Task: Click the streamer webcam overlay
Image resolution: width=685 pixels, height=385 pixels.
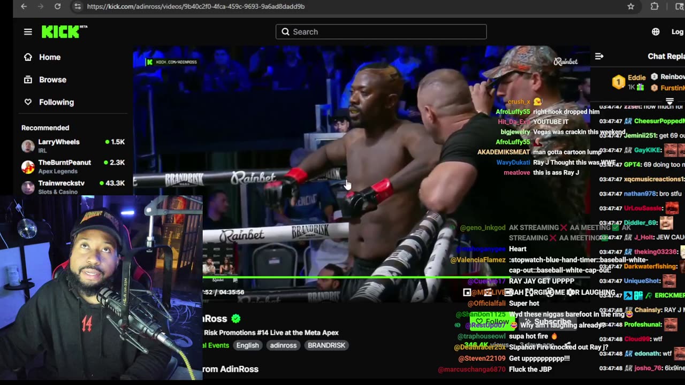Action: (x=101, y=288)
